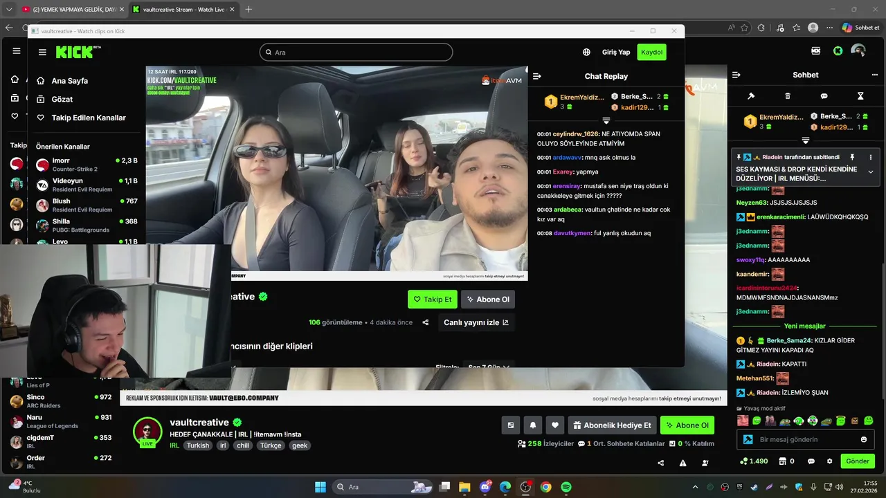Click the share icon below the Katılım stat
The width and height of the screenshot is (886, 498).
pos(660,463)
